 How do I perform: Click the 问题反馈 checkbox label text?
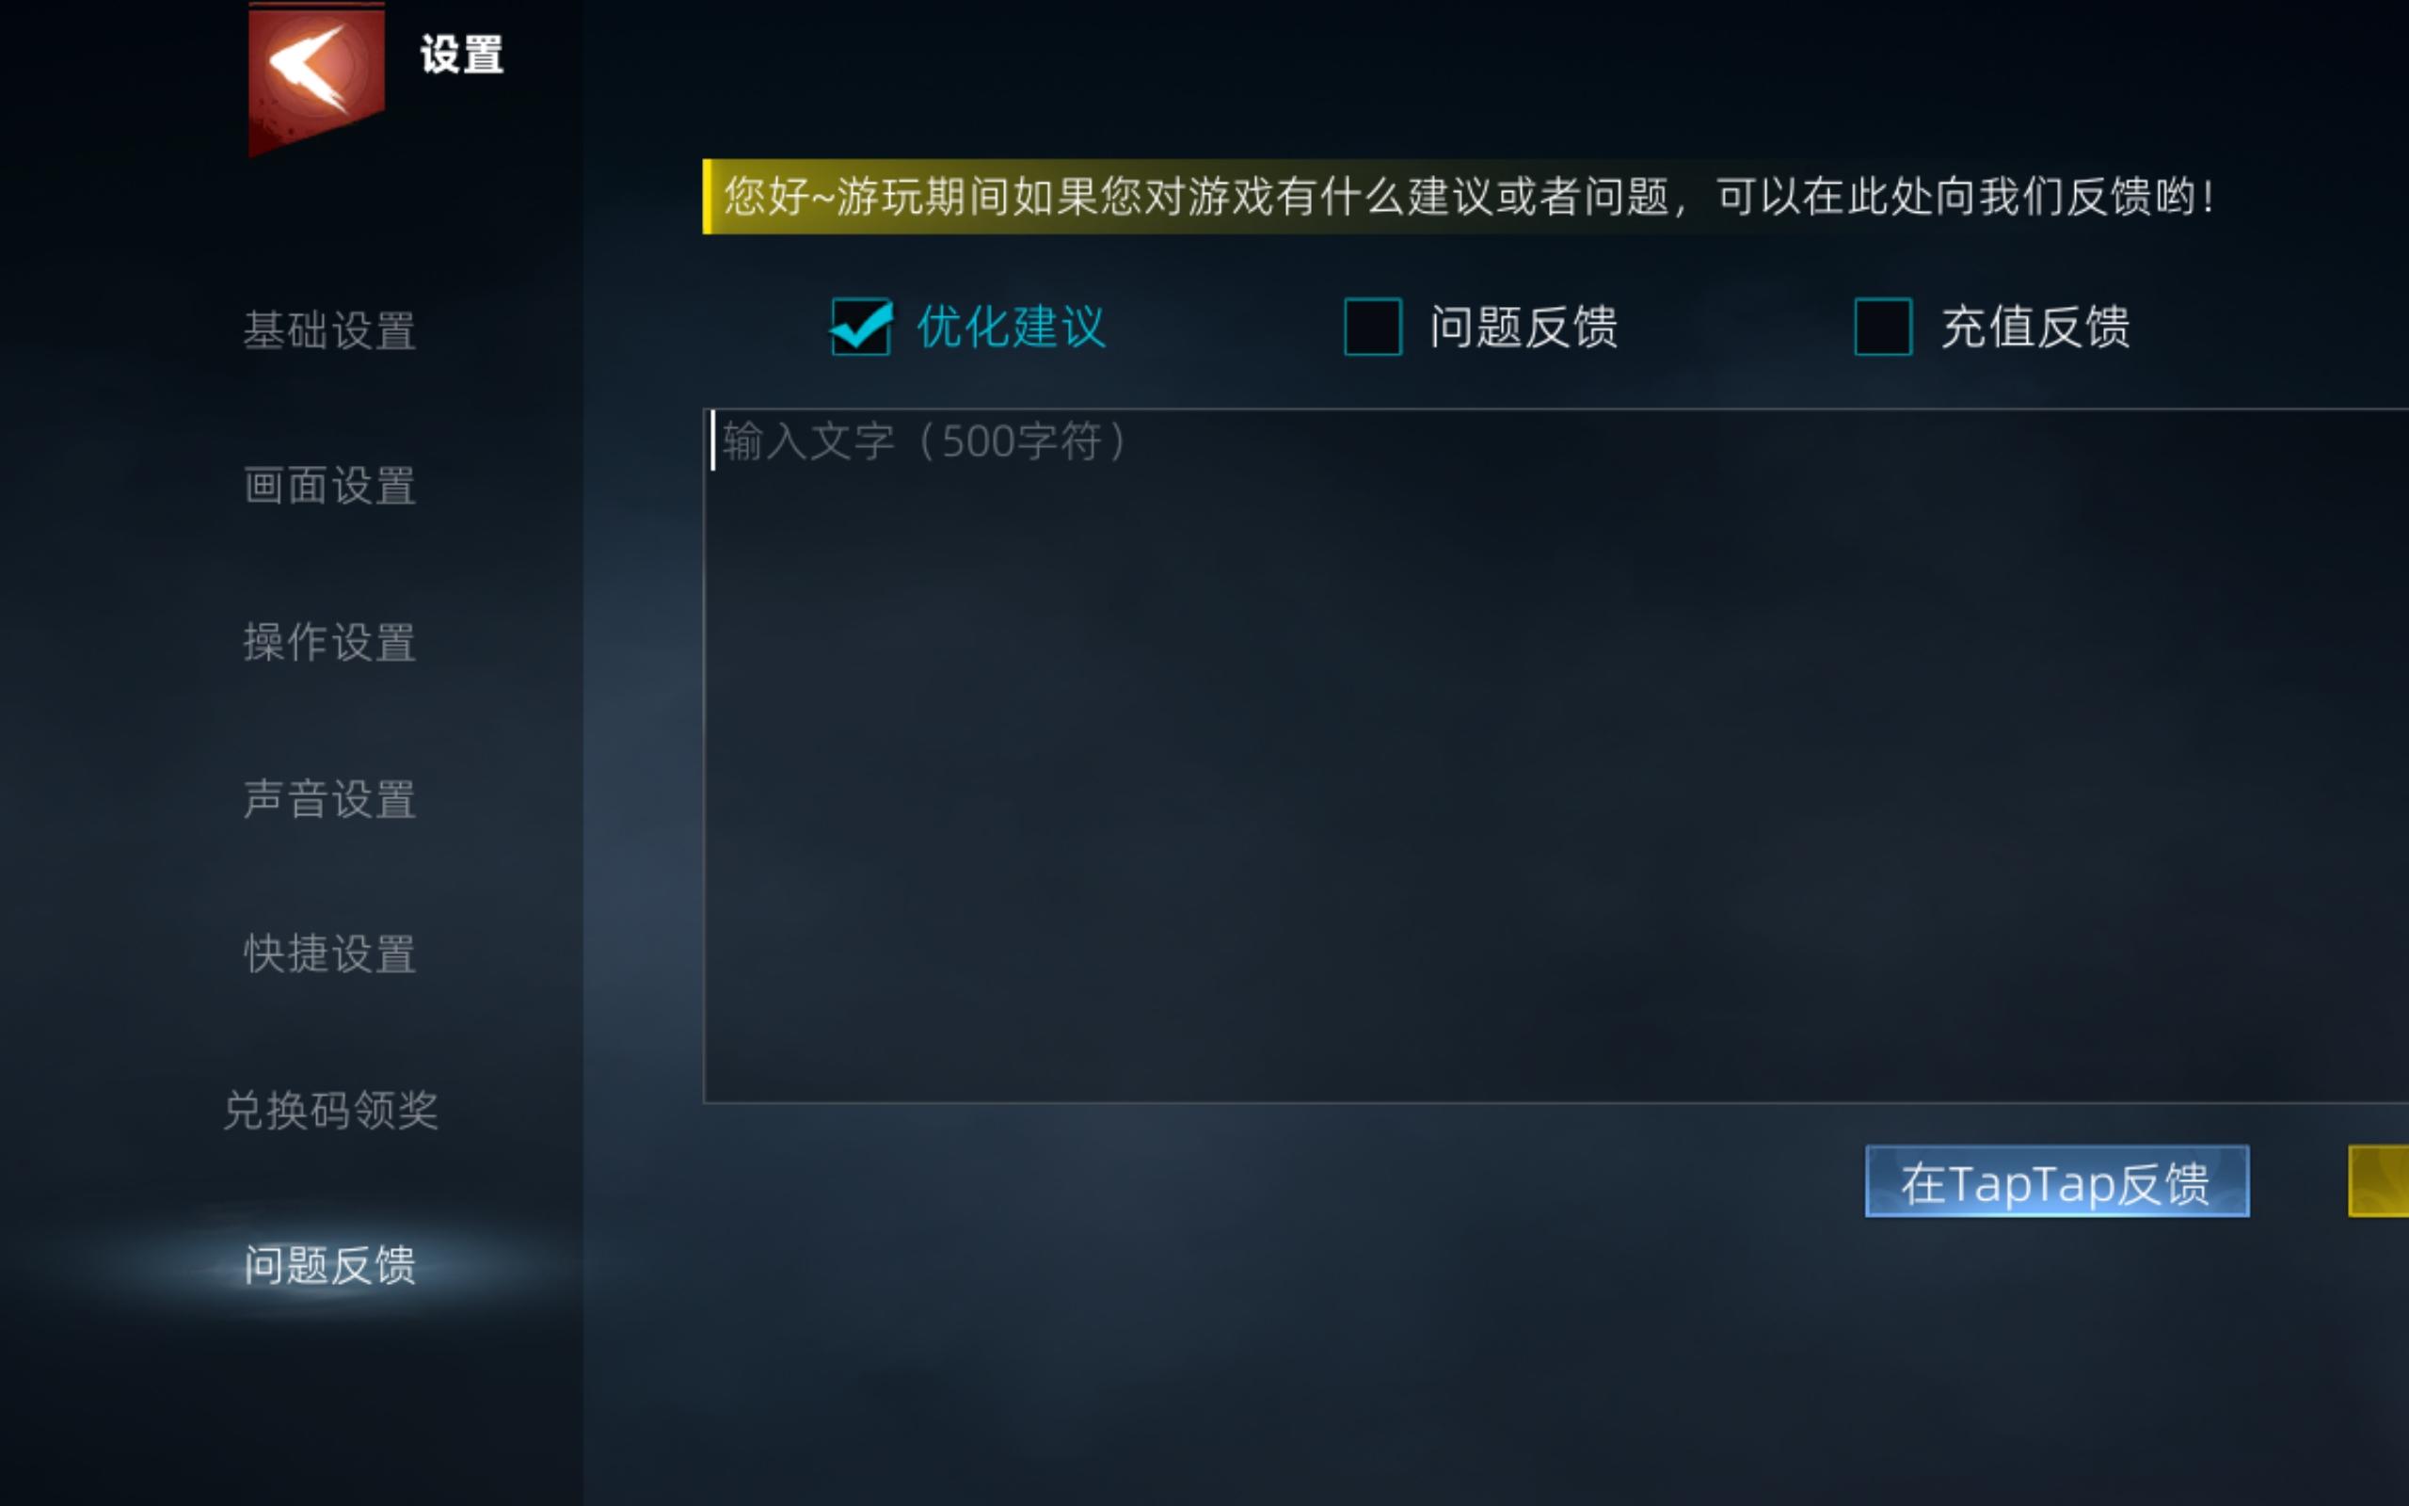[1524, 327]
